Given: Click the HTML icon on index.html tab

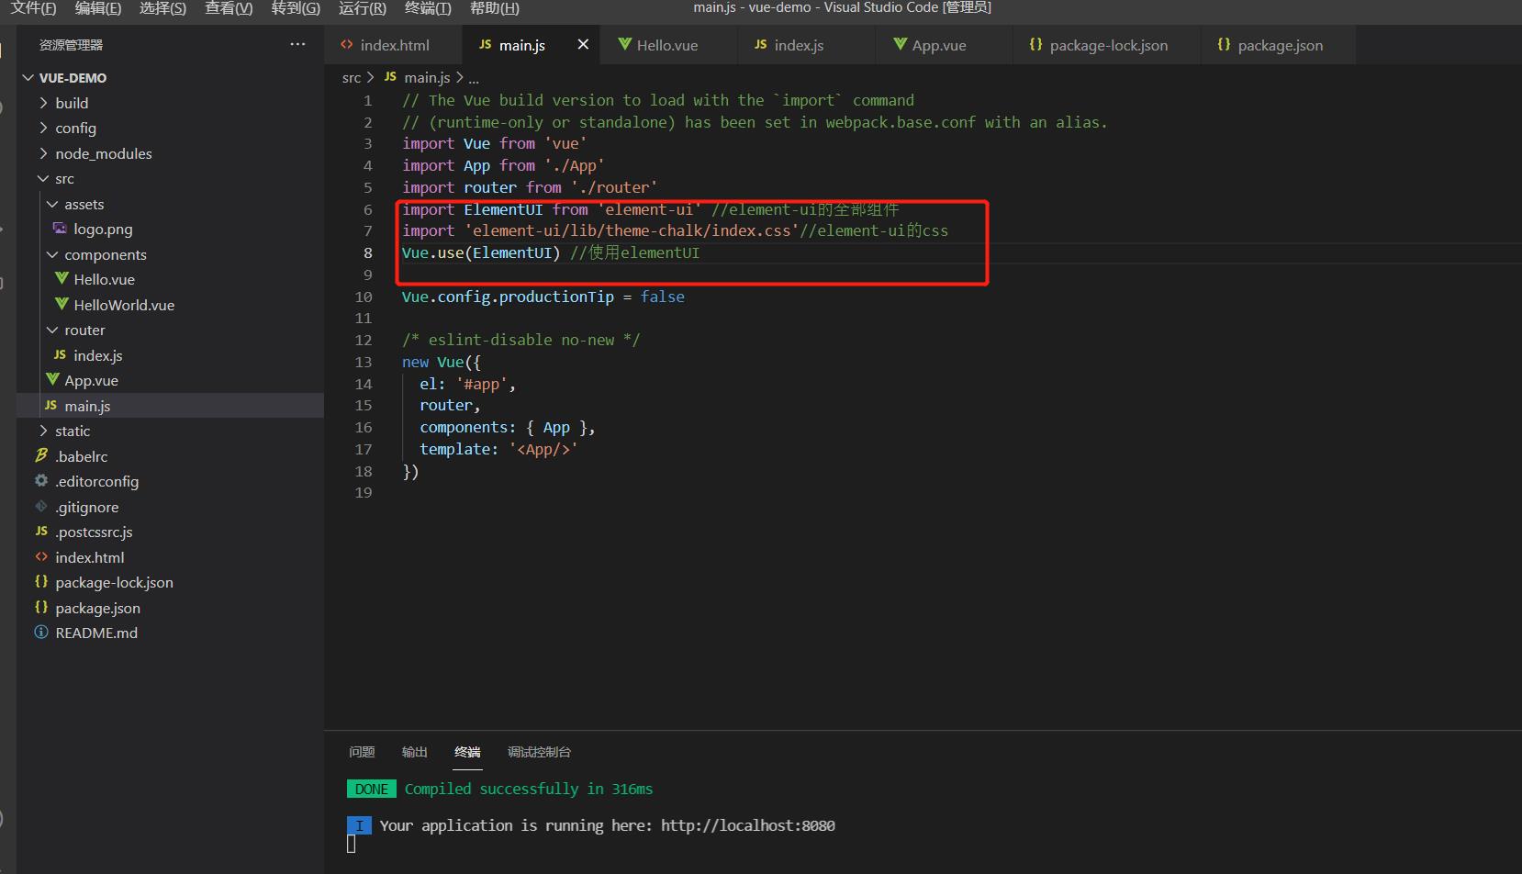Looking at the screenshot, I should coord(346,44).
